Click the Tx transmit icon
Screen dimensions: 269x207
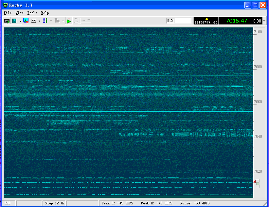pyautogui.click(x=57, y=21)
